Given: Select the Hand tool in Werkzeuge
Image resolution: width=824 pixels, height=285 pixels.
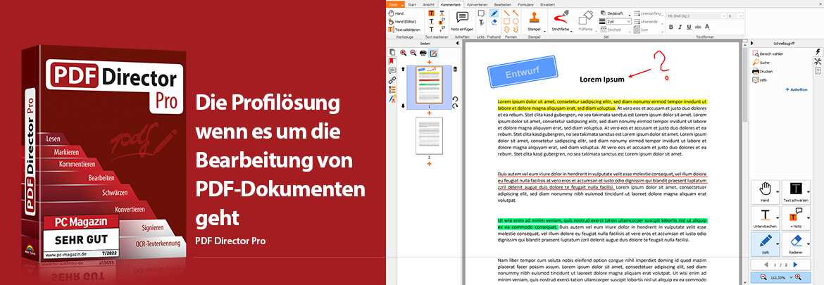Looking at the screenshot, I should [x=399, y=13].
